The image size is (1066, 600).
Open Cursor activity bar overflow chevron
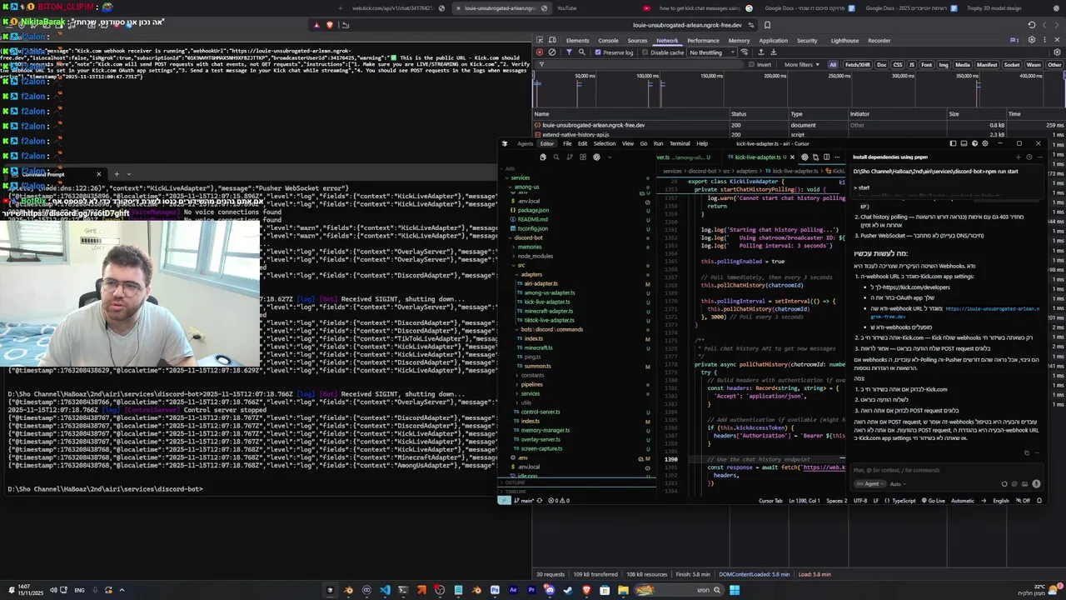pos(610,157)
